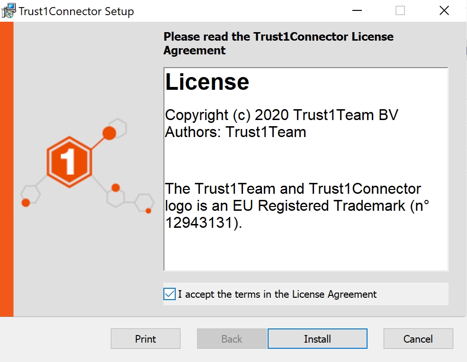Screen dimensions: 467x362
Task: Click the orange vertical stripe on the left
Action: (x=7, y=169)
